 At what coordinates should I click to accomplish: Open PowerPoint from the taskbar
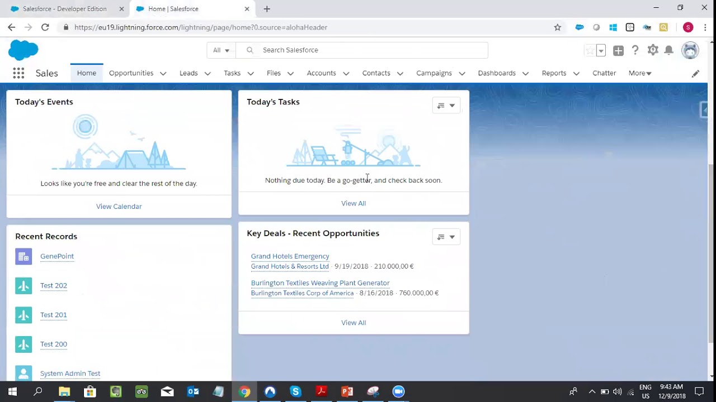(347, 391)
